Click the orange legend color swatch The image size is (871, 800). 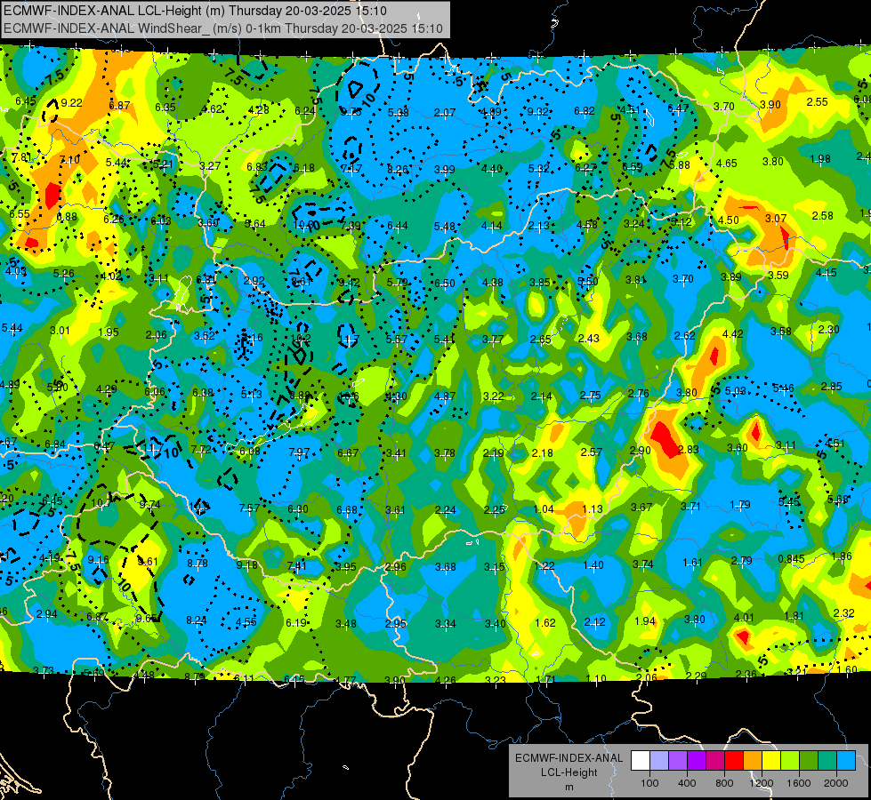pyautogui.click(x=753, y=760)
